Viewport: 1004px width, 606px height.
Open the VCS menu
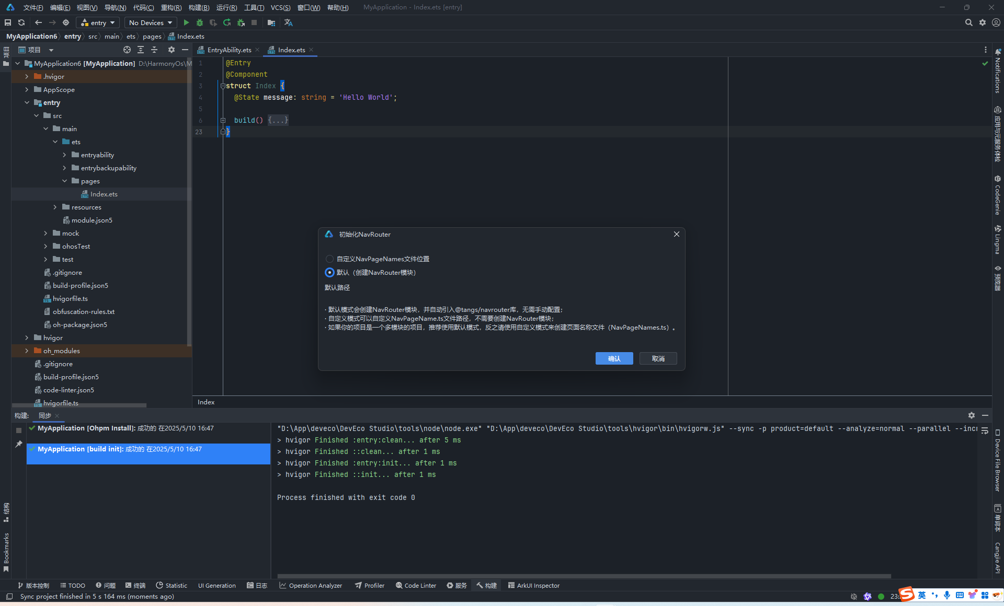[x=280, y=7]
